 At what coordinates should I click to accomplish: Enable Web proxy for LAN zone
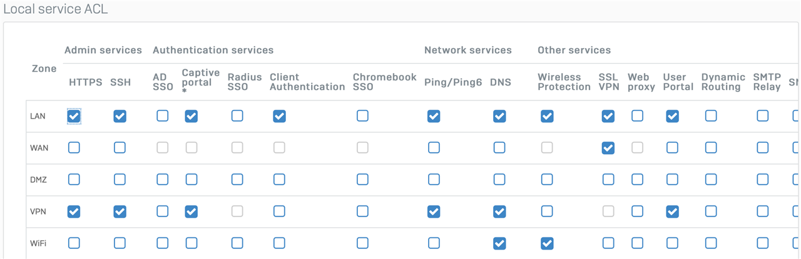point(637,116)
